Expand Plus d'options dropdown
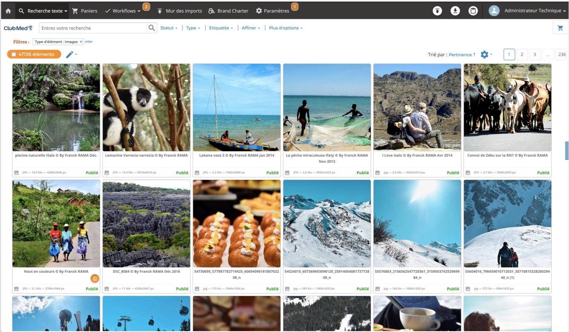The width and height of the screenshot is (569, 332). point(286,28)
